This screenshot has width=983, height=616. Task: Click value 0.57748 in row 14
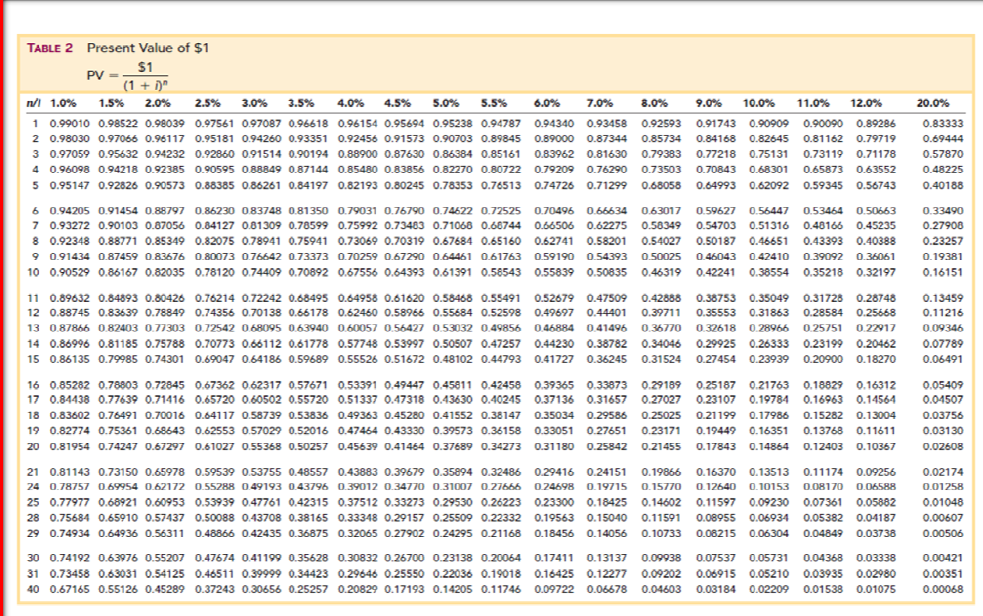(358, 344)
